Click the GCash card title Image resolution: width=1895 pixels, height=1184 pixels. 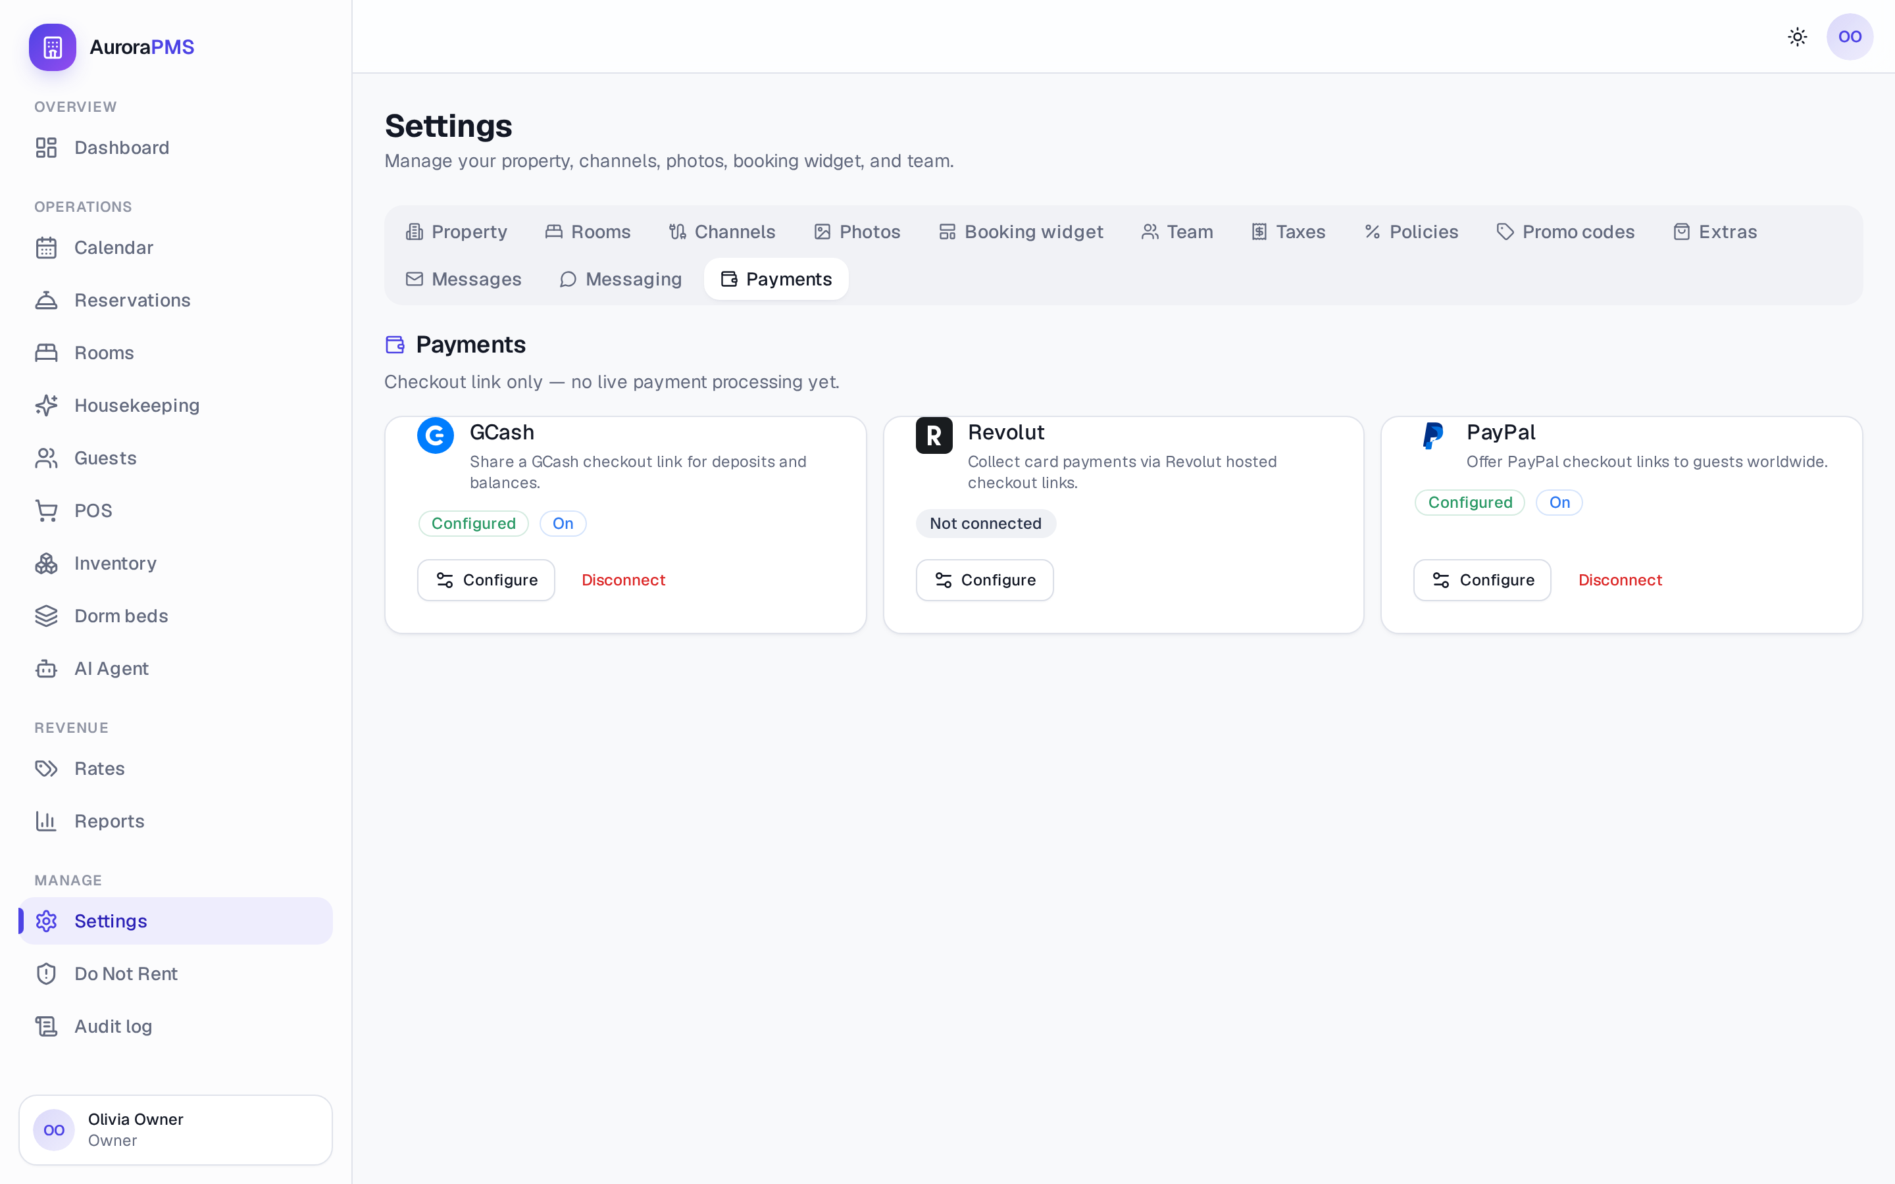coord(502,432)
